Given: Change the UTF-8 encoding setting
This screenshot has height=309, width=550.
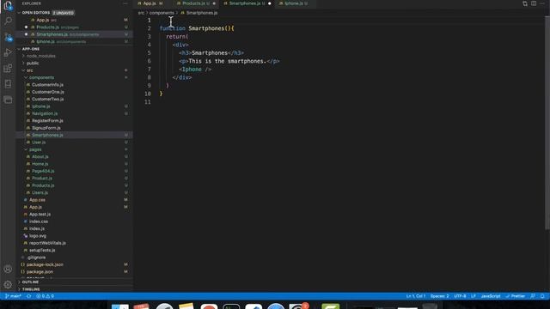Looking at the screenshot, I should click(x=460, y=296).
